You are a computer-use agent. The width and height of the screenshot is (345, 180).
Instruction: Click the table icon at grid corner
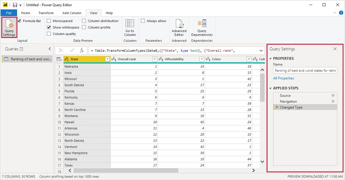59,59
